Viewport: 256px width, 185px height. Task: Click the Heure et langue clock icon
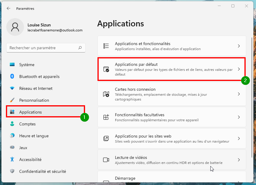[x=12, y=136]
